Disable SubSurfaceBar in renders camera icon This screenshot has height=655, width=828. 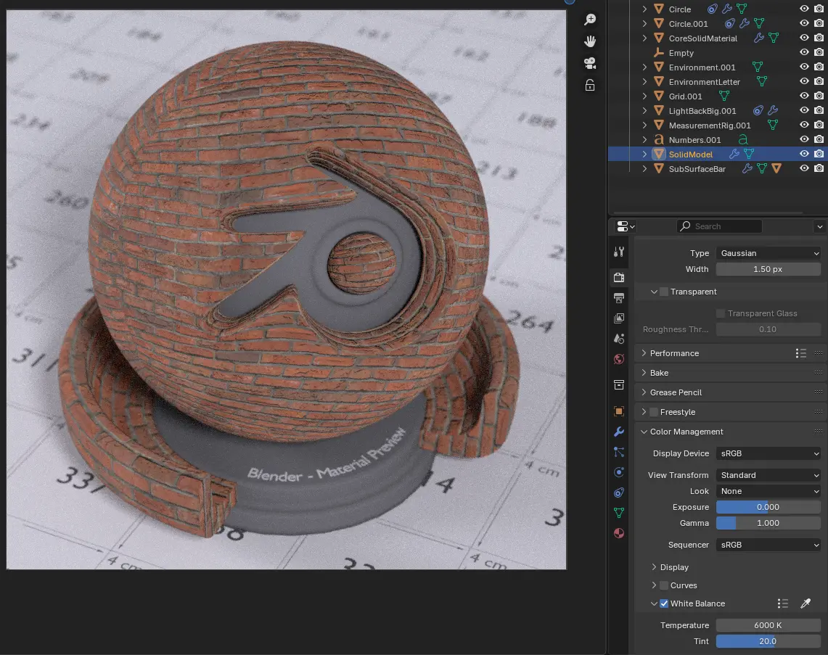[819, 169]
